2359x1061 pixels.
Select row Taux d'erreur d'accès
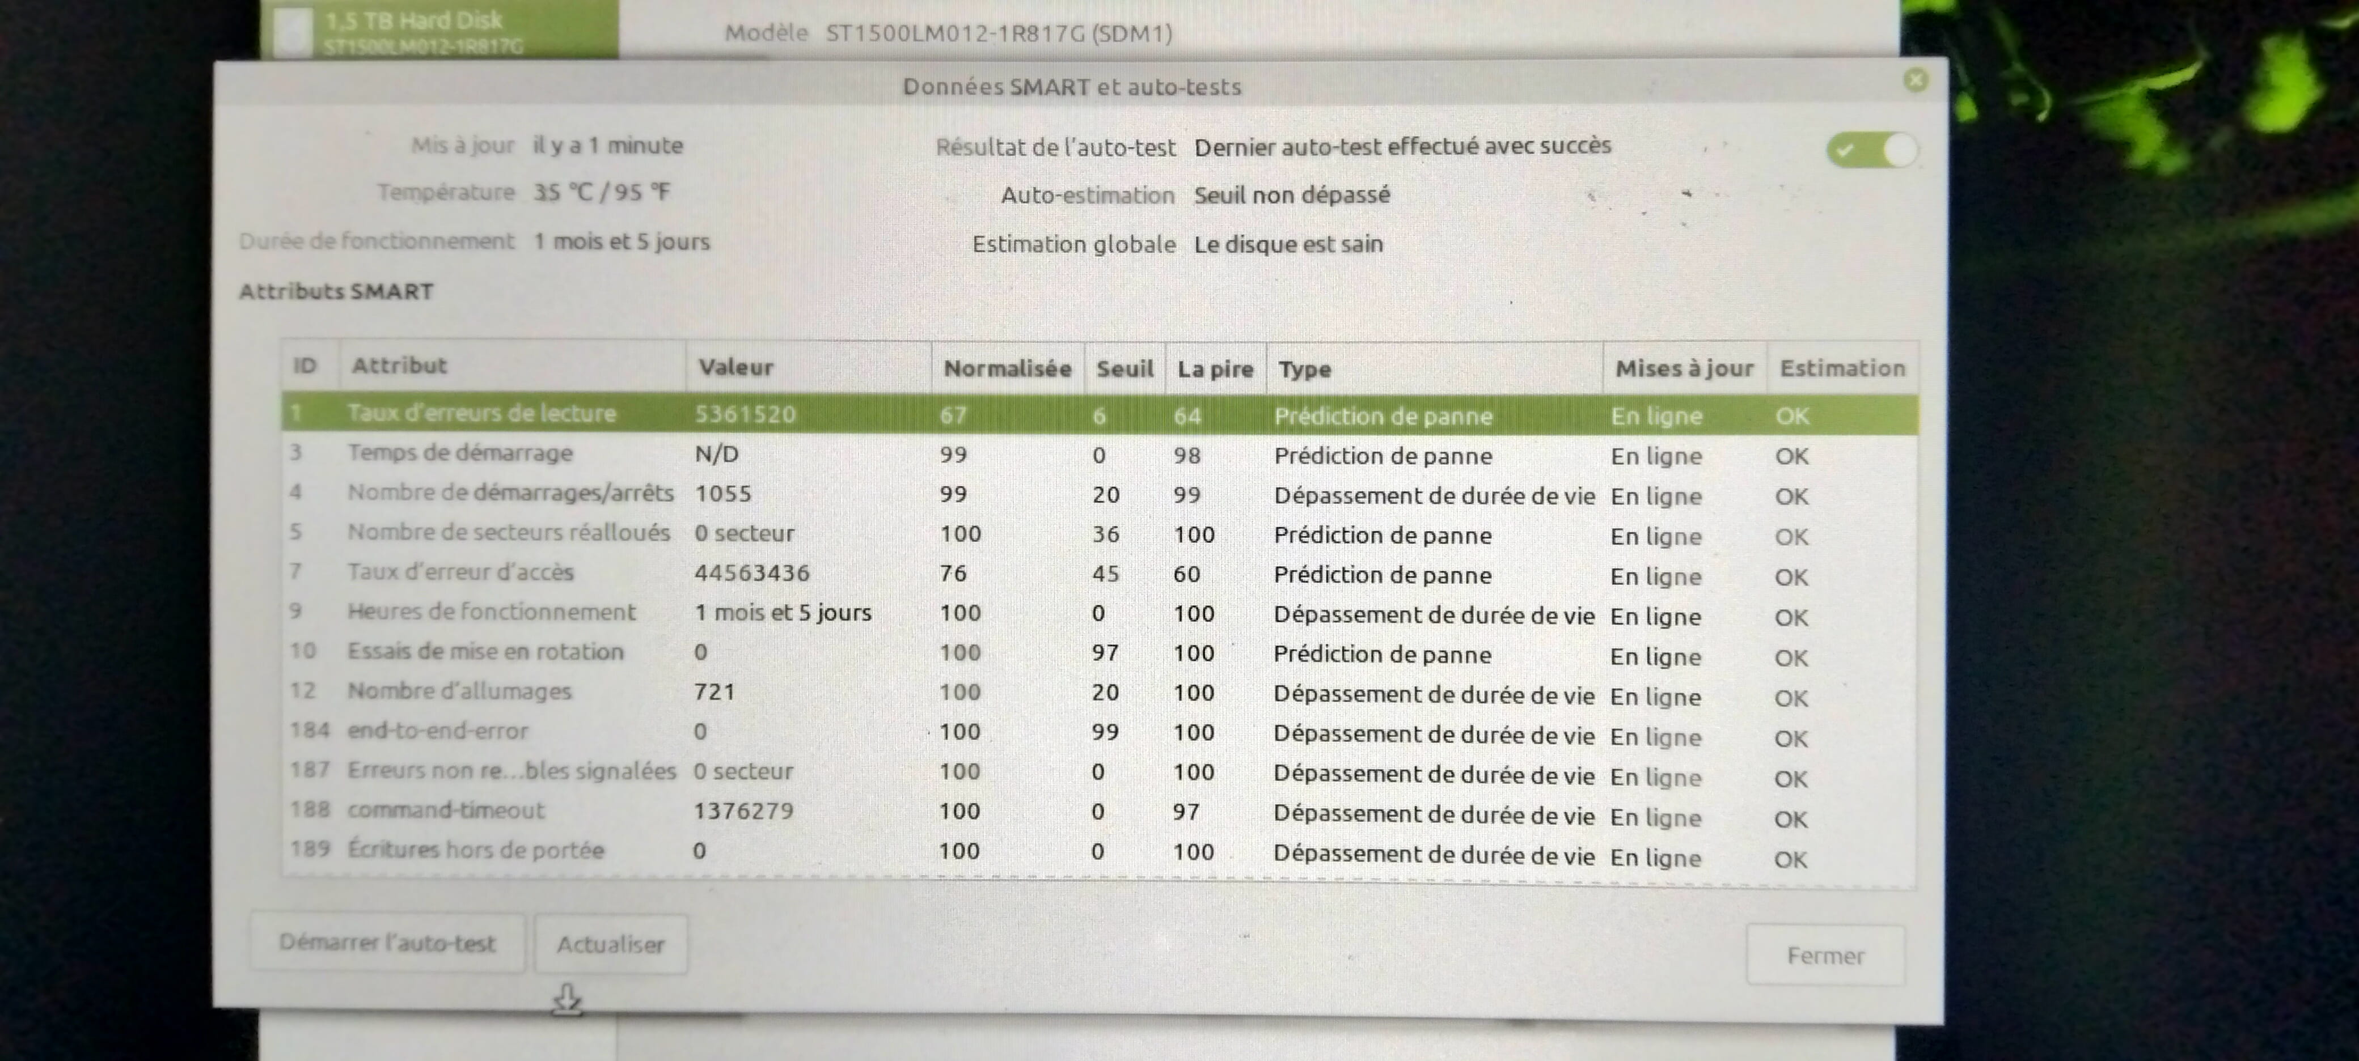point(1099,574)
